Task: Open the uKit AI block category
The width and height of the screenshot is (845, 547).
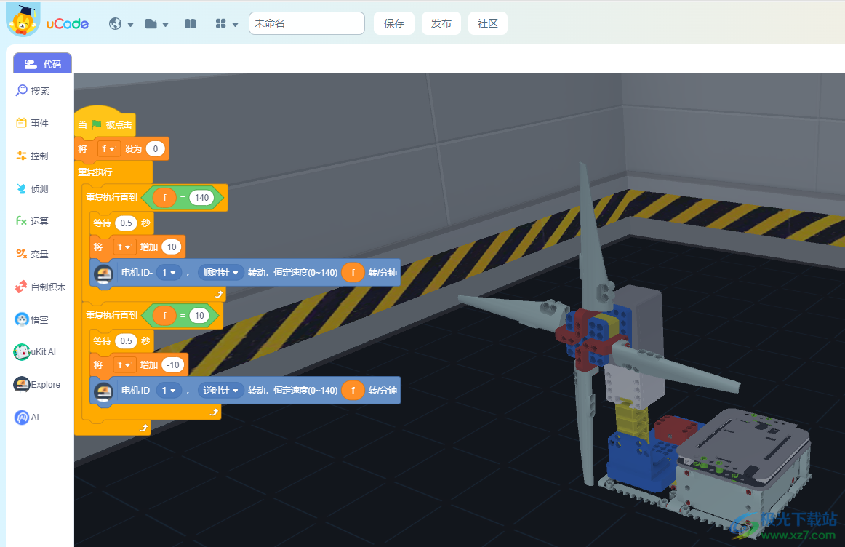Action: 35,352
